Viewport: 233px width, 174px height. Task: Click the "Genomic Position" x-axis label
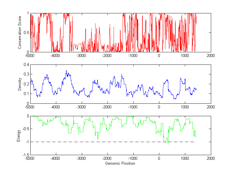pyautogui.click(x=120, y=164)
